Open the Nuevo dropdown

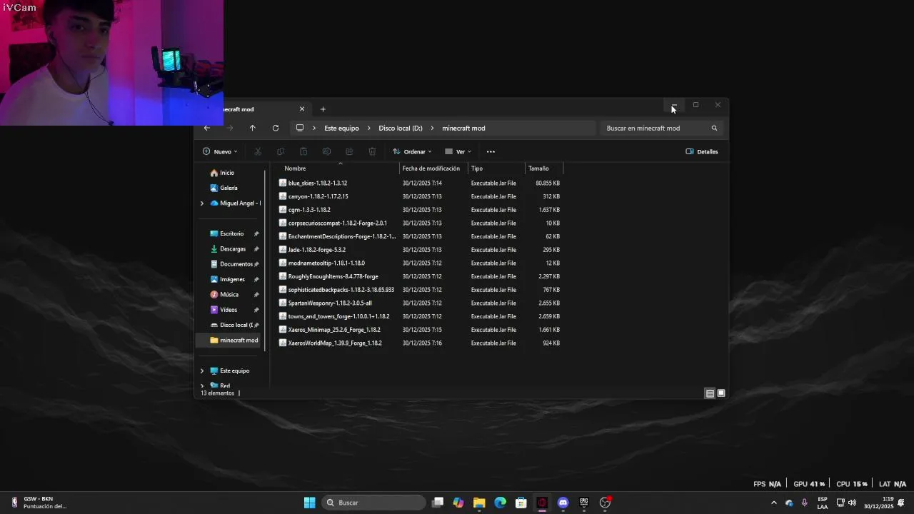point(220,151)
